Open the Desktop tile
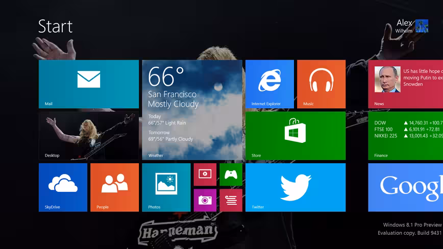Screen dimensions: 443x249 click(x=89, y=136)
